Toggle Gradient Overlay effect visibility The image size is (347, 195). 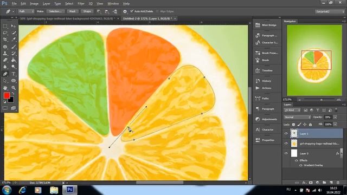click(x=300, y=165)
